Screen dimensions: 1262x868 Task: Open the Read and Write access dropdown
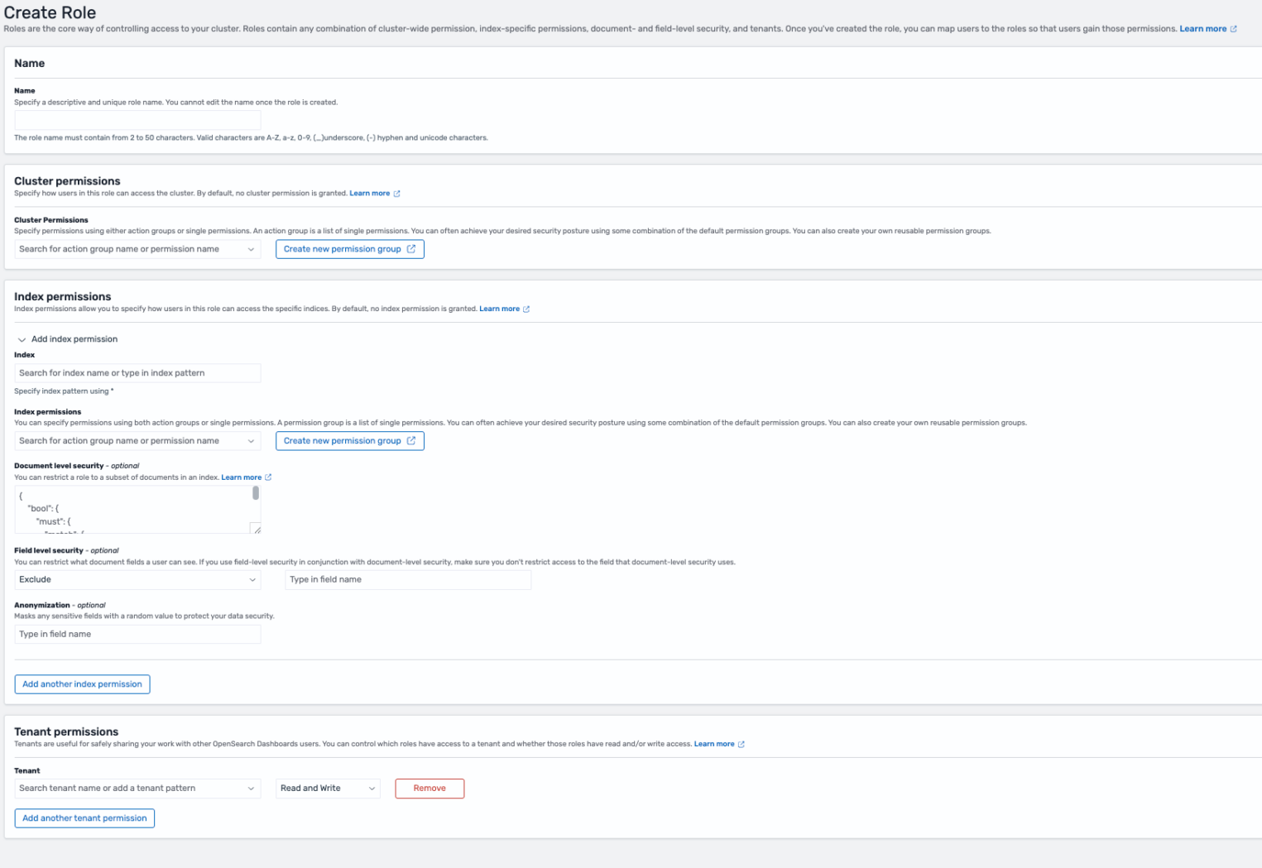click(x=328, y=789)
